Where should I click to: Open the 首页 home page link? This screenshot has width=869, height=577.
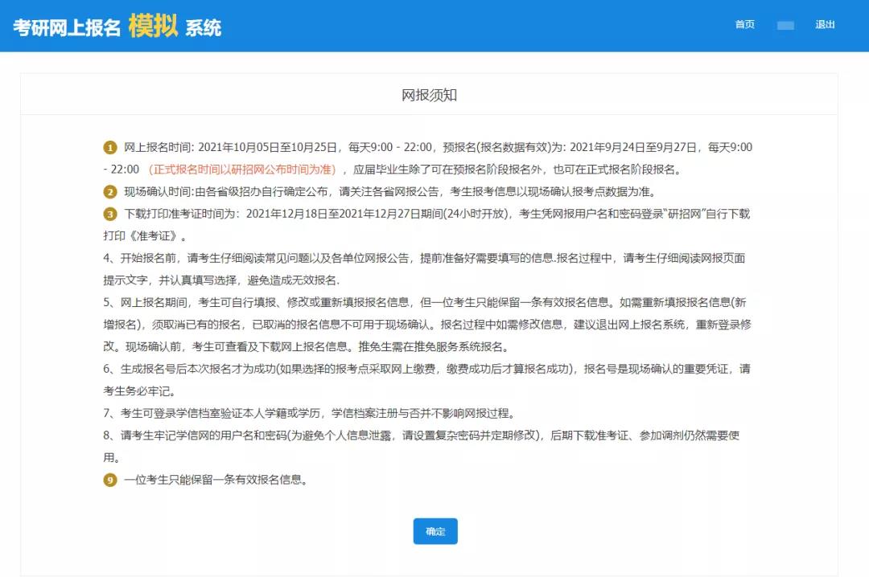tap(744, 25)
